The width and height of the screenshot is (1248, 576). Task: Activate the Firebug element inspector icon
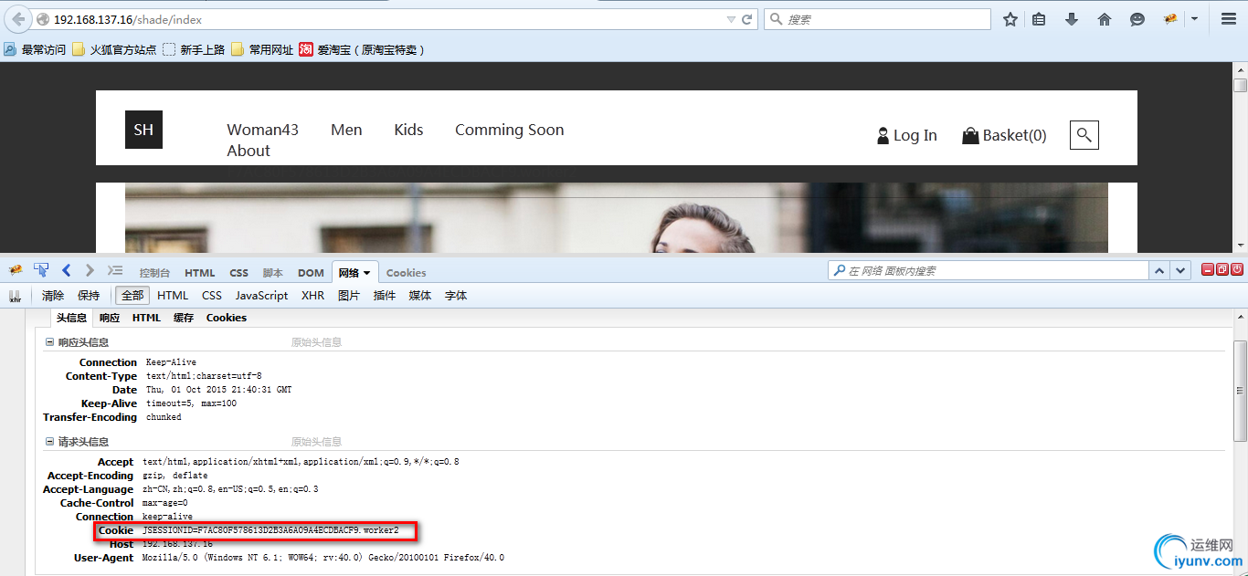pyautogui.click(x=41, y=270)
